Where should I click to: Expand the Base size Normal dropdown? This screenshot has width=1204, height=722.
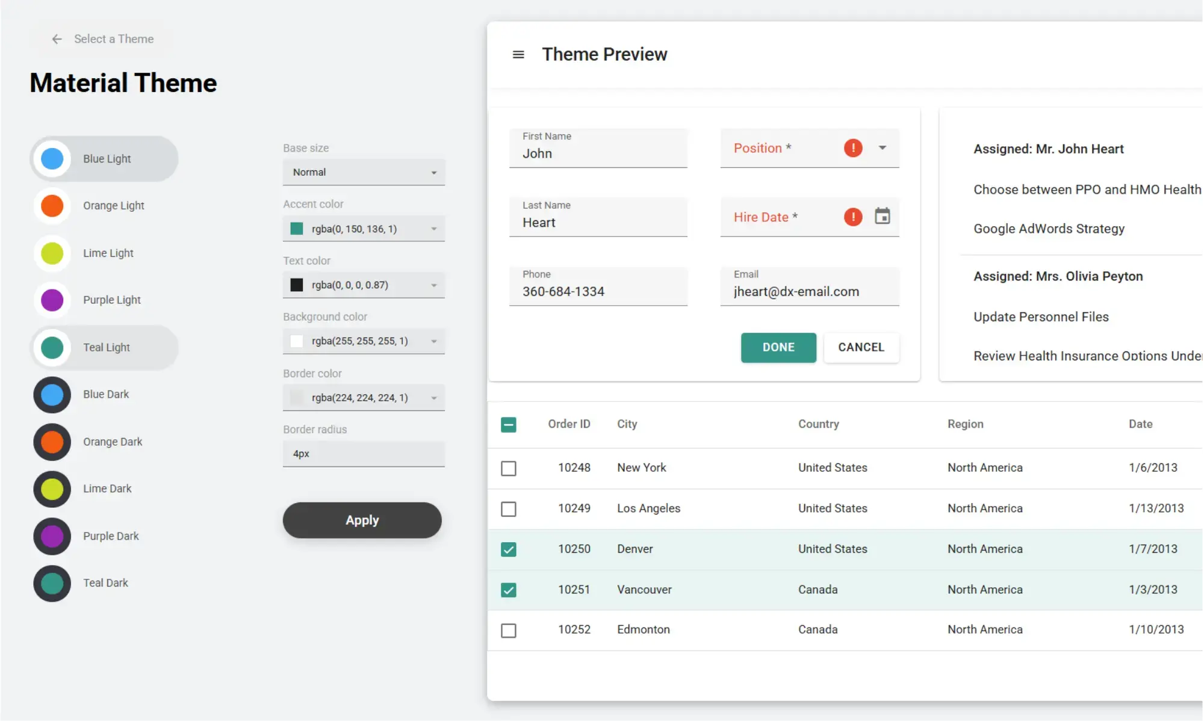click(x=433, y=173)
